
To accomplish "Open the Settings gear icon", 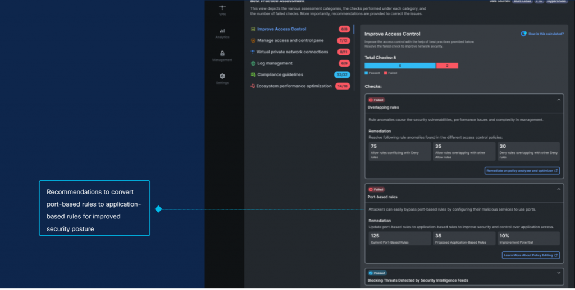I will tap(222, 76).
